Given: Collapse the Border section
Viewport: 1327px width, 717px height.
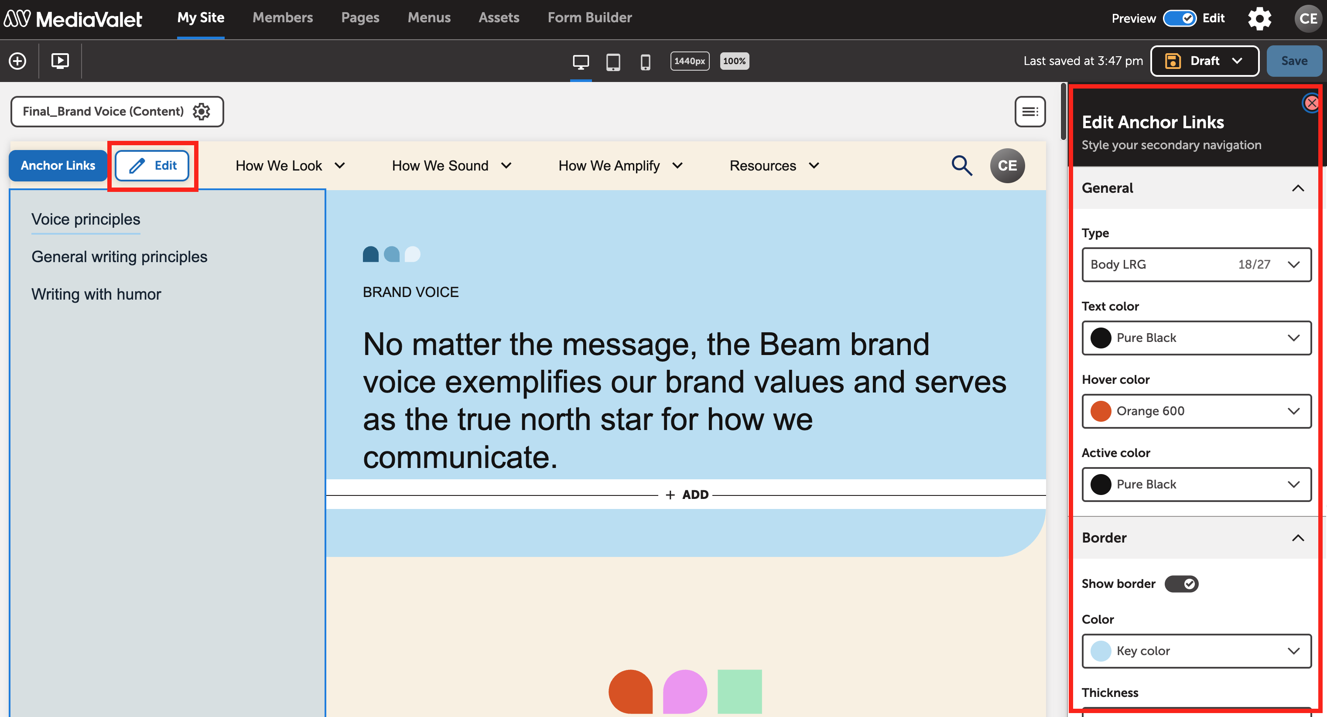Looking at the screenshot, I should click(1298, 538).
